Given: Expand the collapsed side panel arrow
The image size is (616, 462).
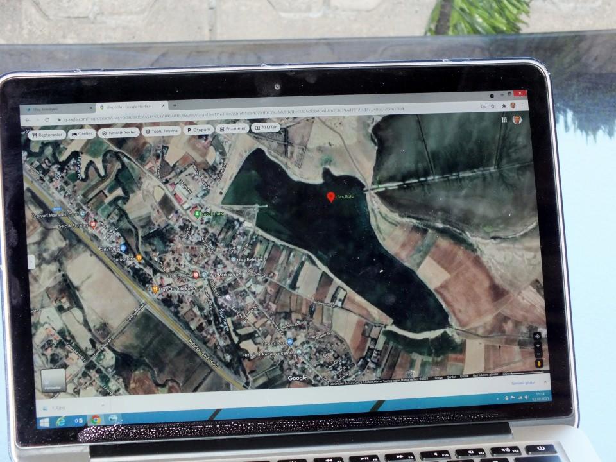Looking at the screenshot, I should click(31, 262).
